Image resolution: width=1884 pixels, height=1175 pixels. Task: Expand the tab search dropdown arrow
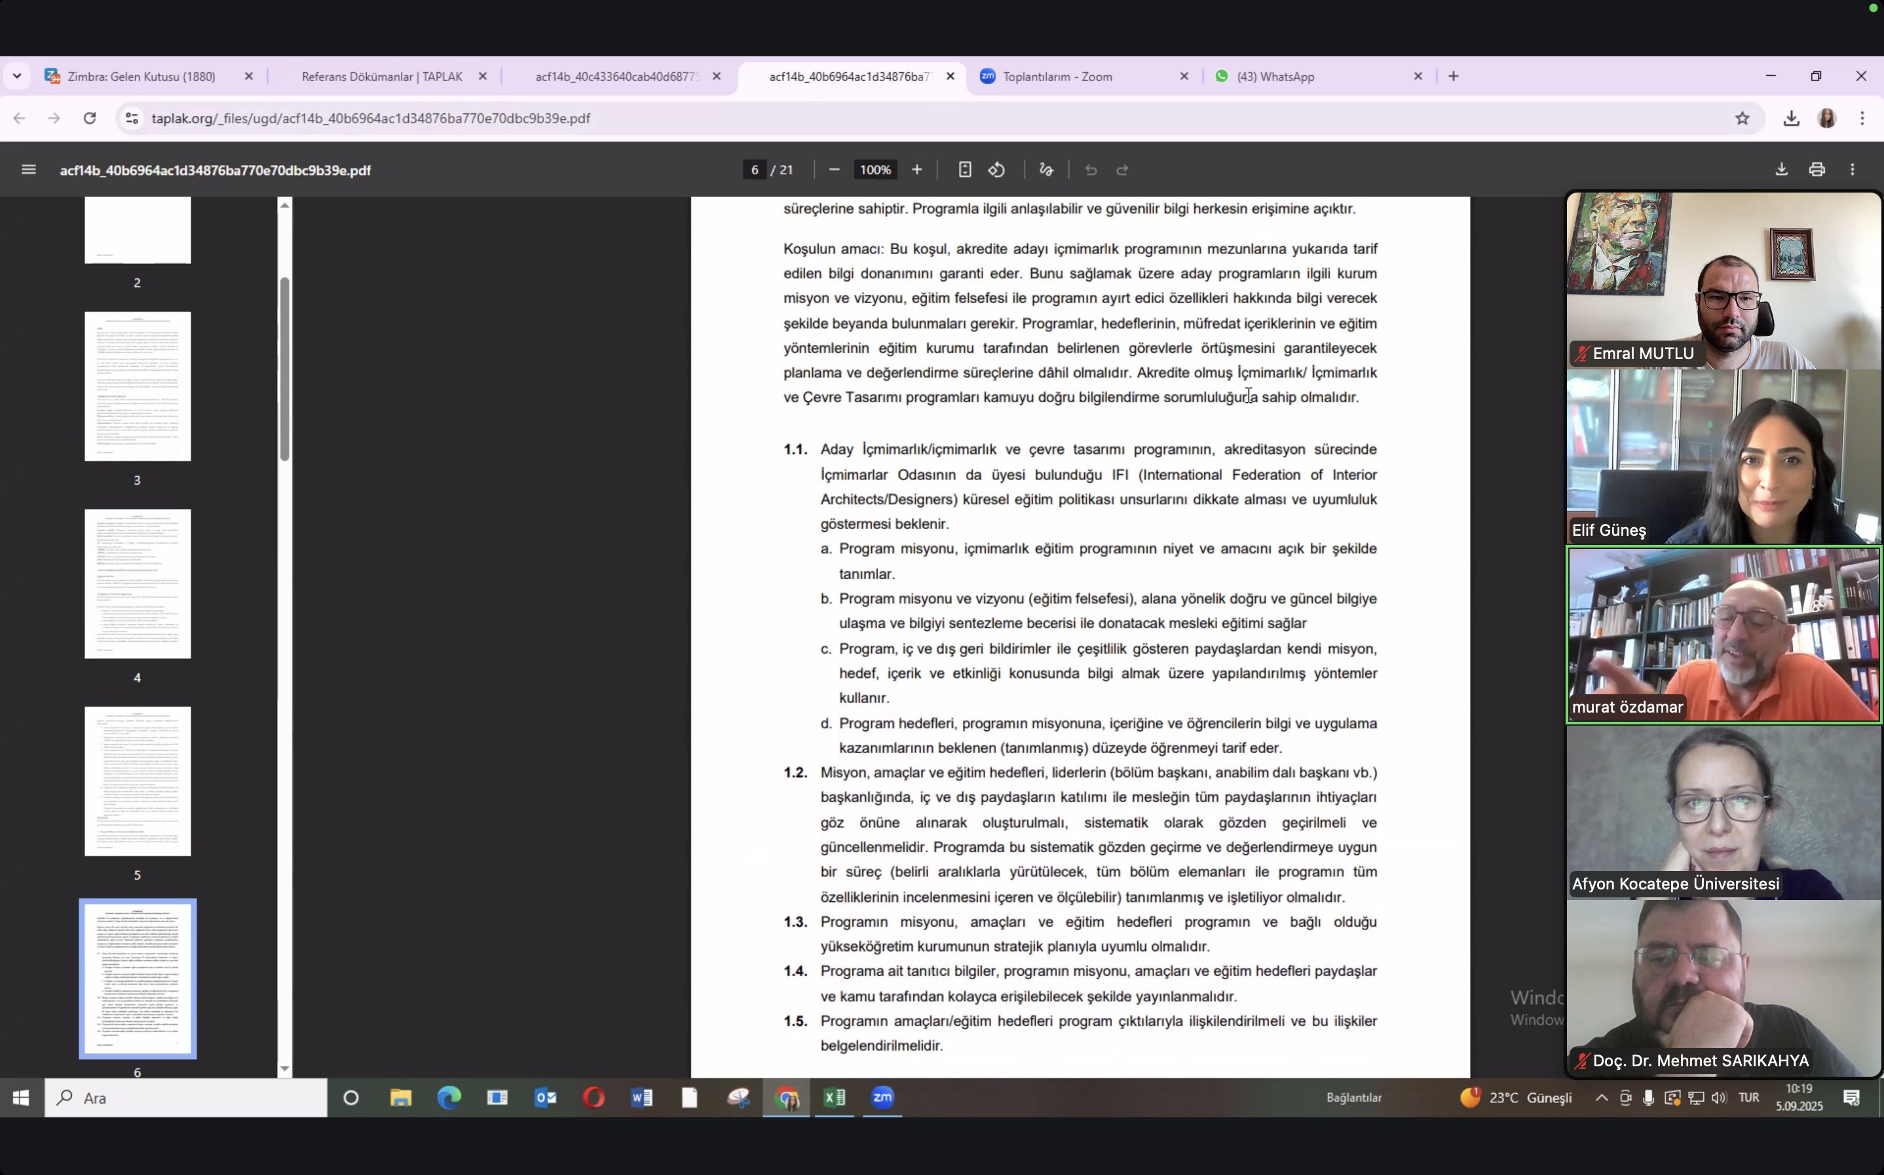[x=17, y=76]
